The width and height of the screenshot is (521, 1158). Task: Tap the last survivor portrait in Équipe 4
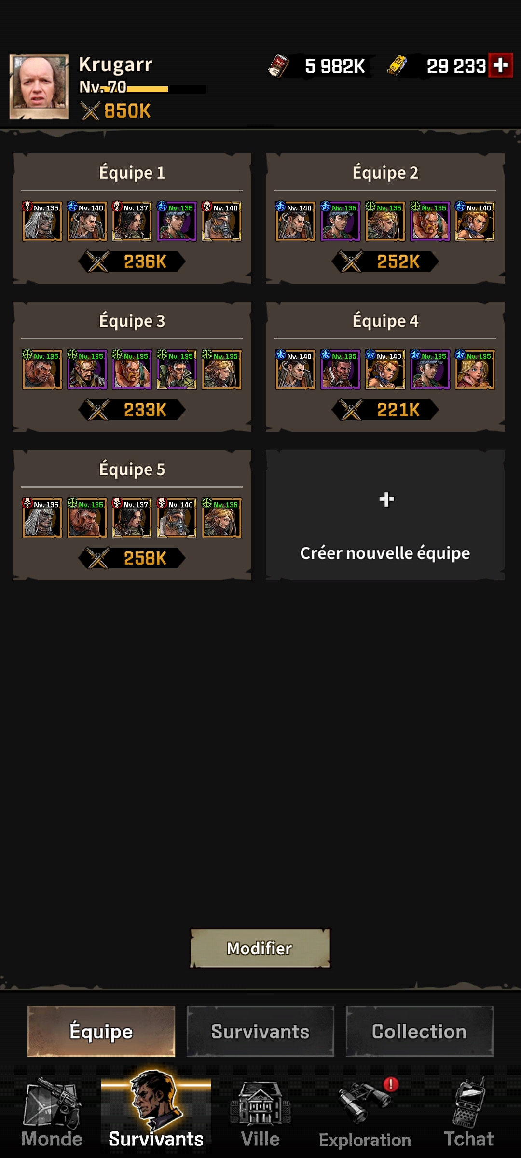click(475, 369)
